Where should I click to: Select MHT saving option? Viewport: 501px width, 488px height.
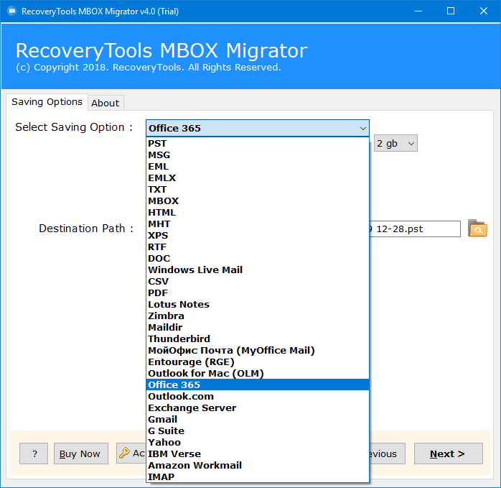point(258,224)
